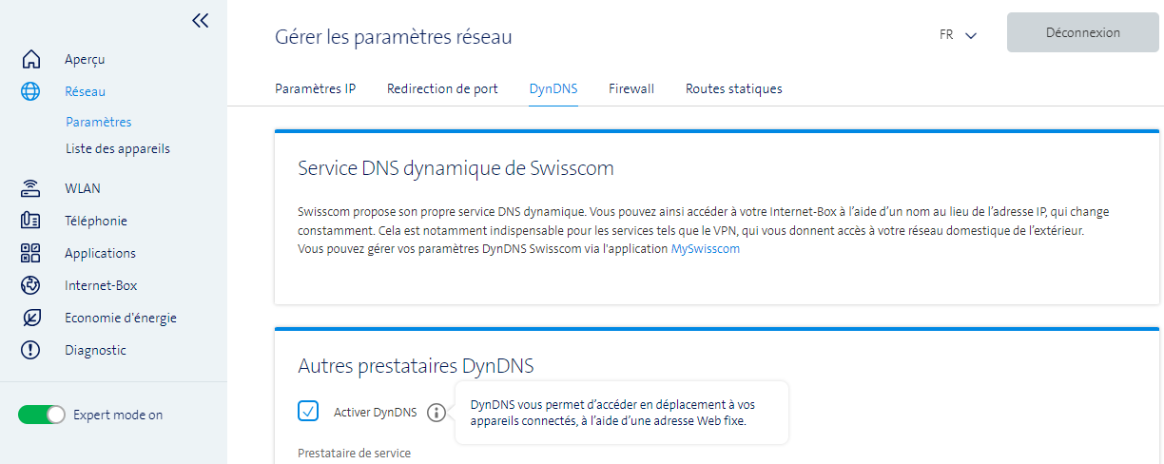Open the FR language dropdown
This screenshot has height=464, width=1164.
(x=958, y=35)
